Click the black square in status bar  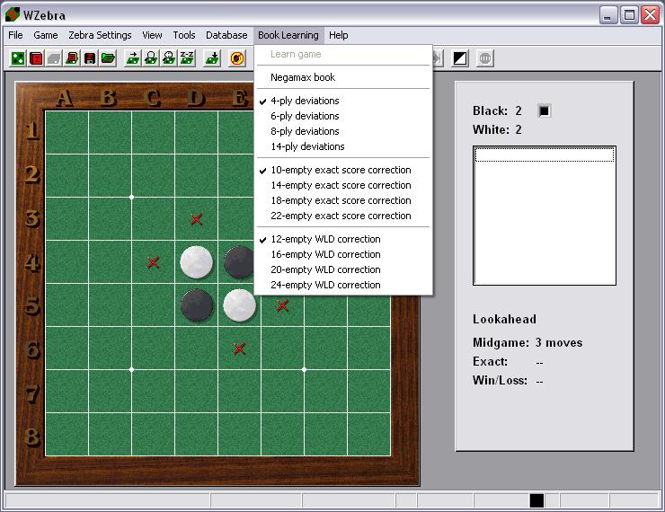coord(536,500)
